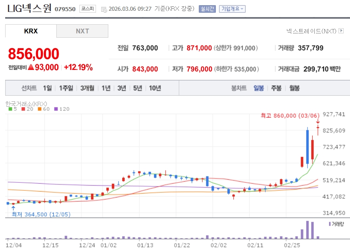Viewport: 350px width, 250px height.
Task: Select the 일봉 daily candle chart
Action: point(259,88)
